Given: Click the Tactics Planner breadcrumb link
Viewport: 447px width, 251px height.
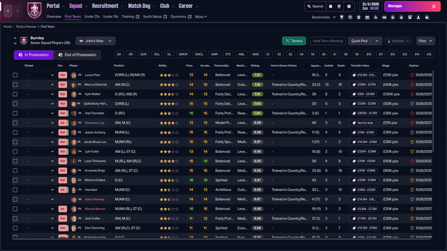Looking at the screenshot, I should [x=26, y=26].
